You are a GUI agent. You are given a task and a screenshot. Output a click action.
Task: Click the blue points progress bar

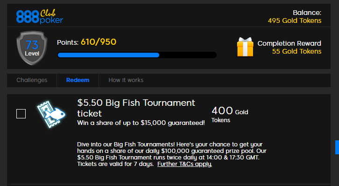pos(137,55)
